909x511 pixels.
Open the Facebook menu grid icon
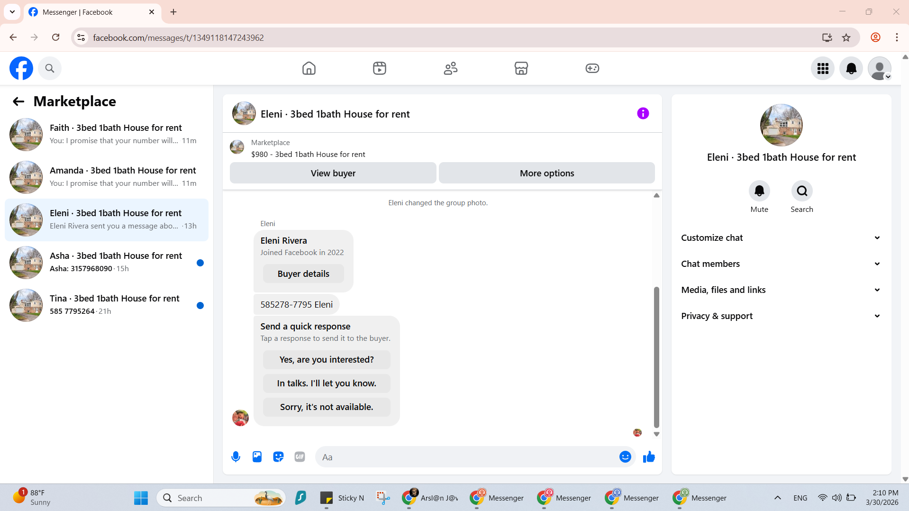pyautogui.click(x=823, y=69)
